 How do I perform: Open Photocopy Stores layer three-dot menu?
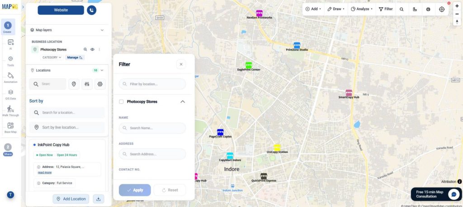tap(99, 50)
